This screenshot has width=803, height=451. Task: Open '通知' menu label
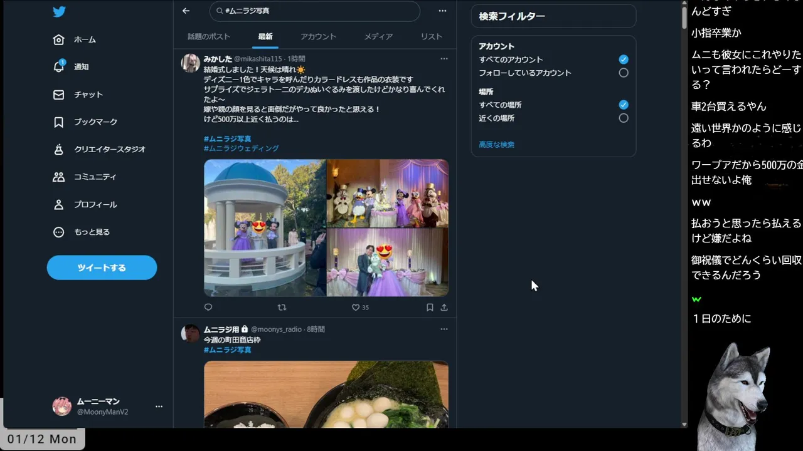tap(82, 66)
